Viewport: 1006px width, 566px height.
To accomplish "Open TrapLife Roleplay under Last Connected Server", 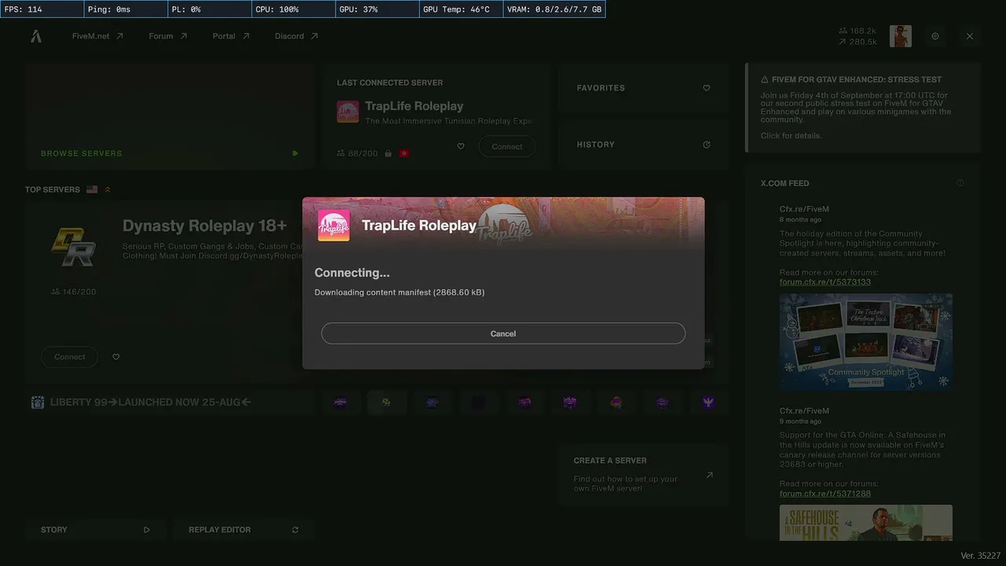I will point(413,106).
